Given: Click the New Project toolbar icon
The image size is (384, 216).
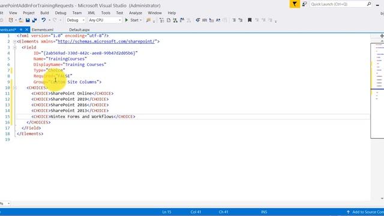Looking at the screenshot, I should tap(11, 20).
